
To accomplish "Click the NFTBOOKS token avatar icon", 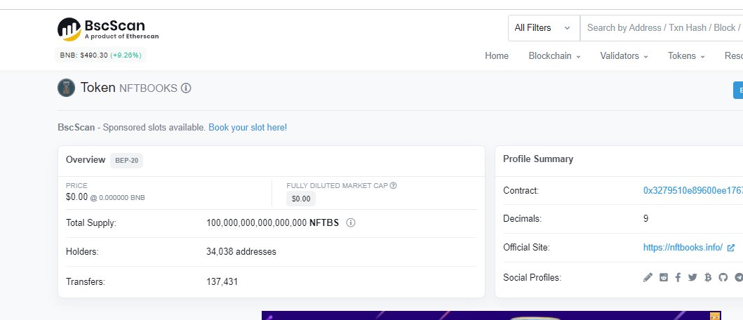I will (67, 88).
